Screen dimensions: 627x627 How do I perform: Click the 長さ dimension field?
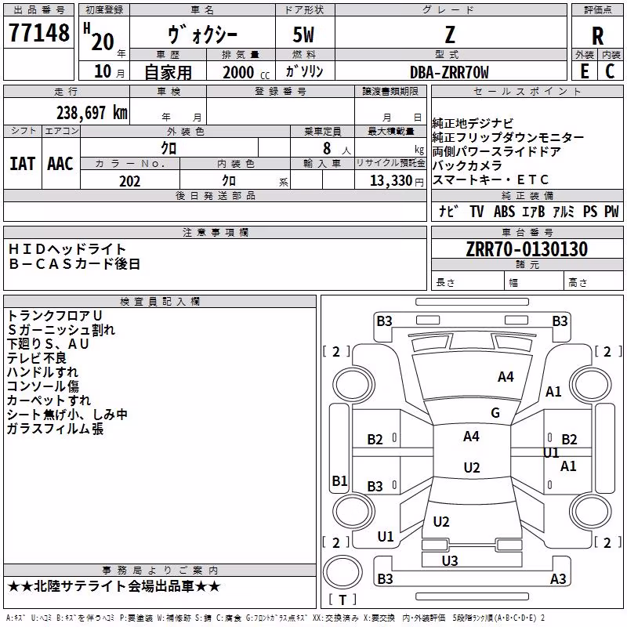coord(468,282)
